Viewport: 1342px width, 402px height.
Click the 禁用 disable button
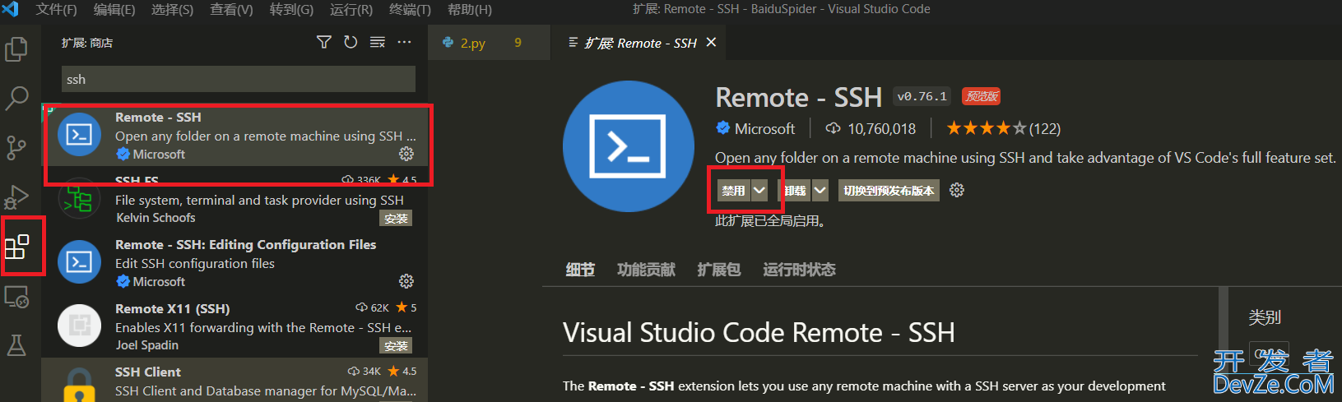point(733,190)
